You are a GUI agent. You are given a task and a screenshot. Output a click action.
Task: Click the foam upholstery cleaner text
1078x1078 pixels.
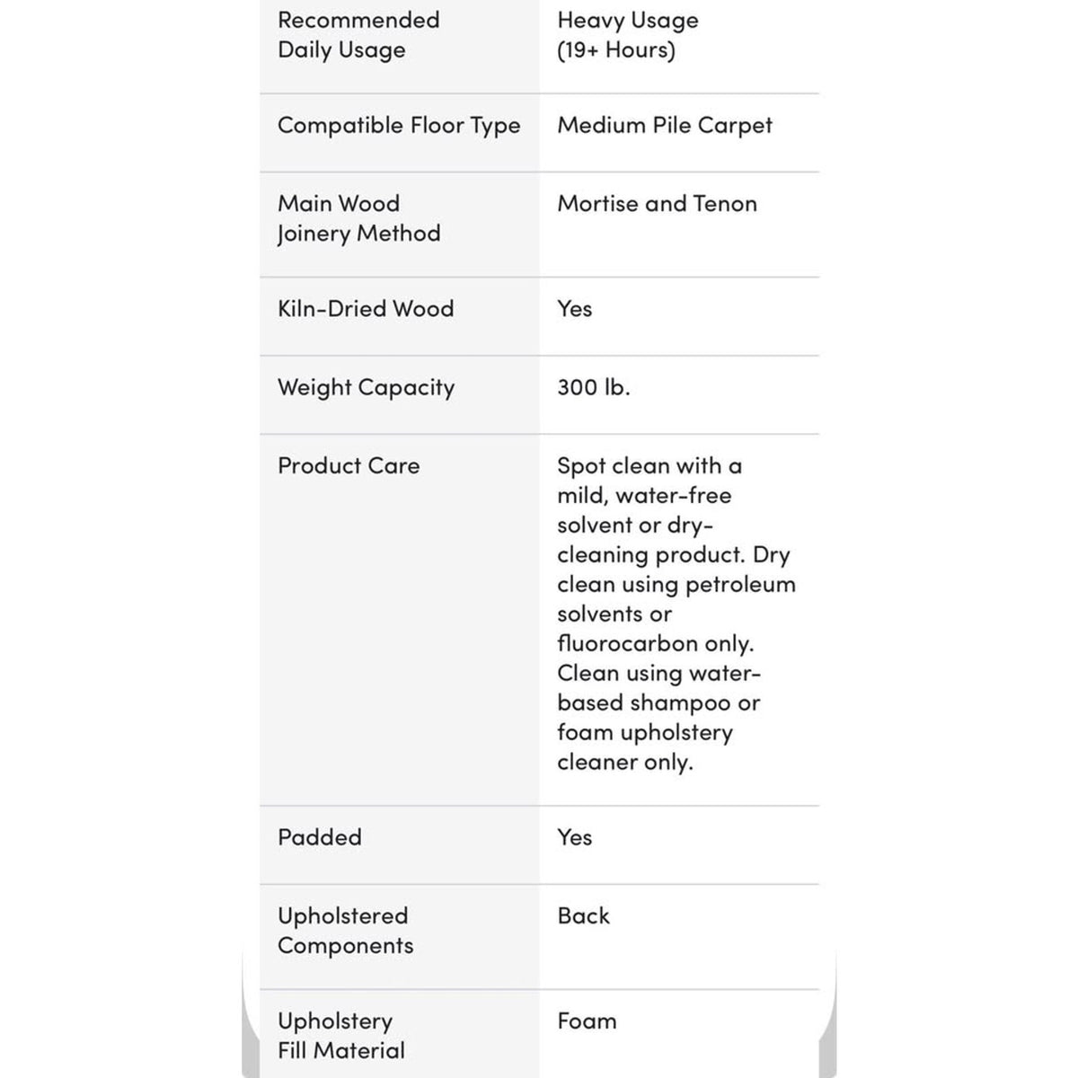(x=645, y=747)
